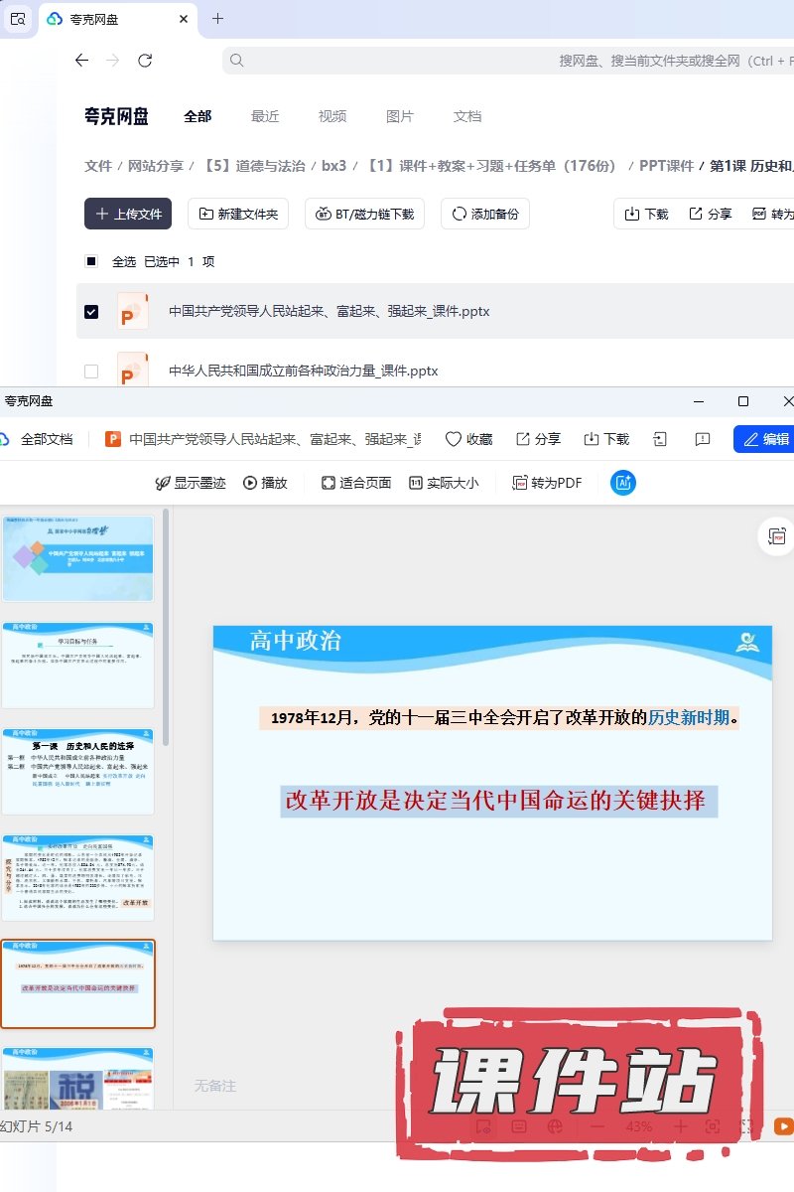
Task: Click the AI assistant icon in viewer toolbar
Action: [x=623, y=483]
